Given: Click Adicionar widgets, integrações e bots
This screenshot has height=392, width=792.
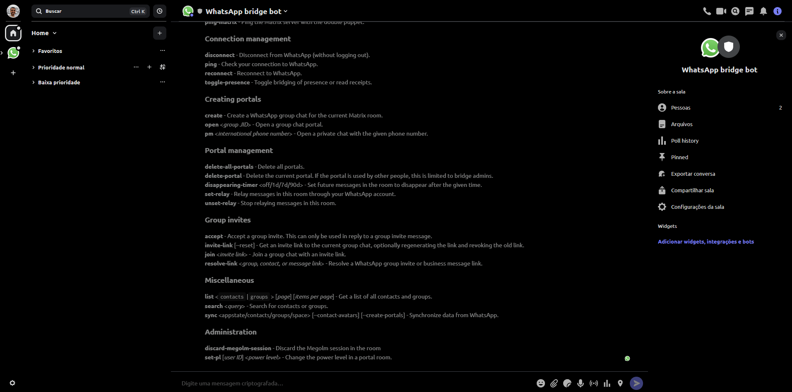Looking at the screenshot, I should pos(706,241).
